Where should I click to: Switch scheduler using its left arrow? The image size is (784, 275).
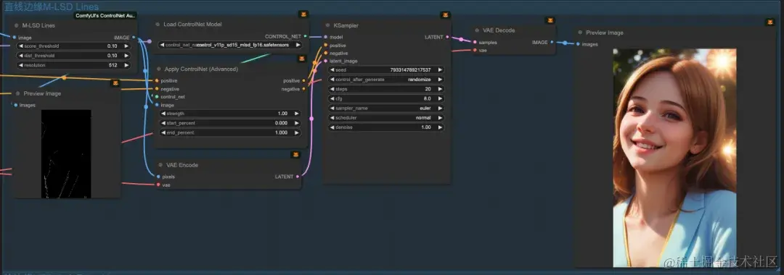point(332,117)
